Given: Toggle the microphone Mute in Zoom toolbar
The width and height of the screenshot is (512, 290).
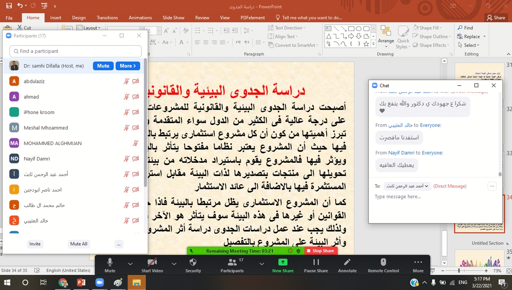Looking at the screenshot, I should pyautogui.click(x=110, y=262).
